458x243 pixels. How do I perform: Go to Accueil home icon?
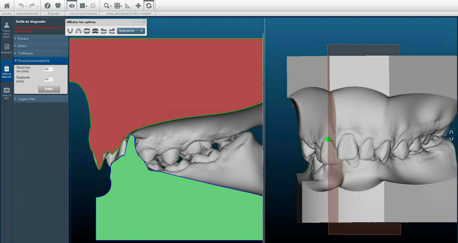6,6
